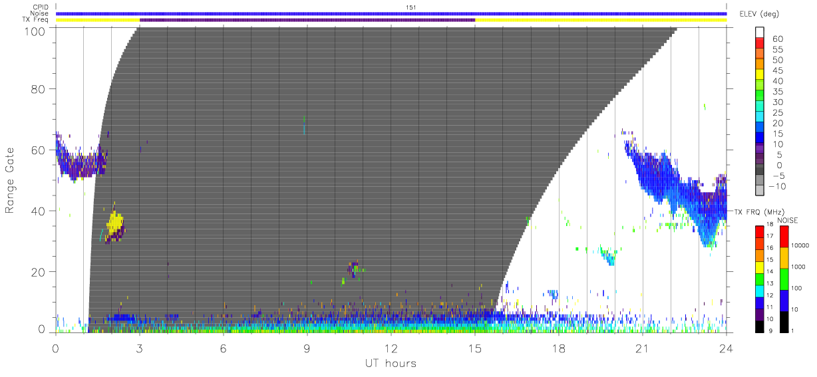Click the red segment of TX FRQ colorbar
817x377 pixels.
(x=760, y=231)
